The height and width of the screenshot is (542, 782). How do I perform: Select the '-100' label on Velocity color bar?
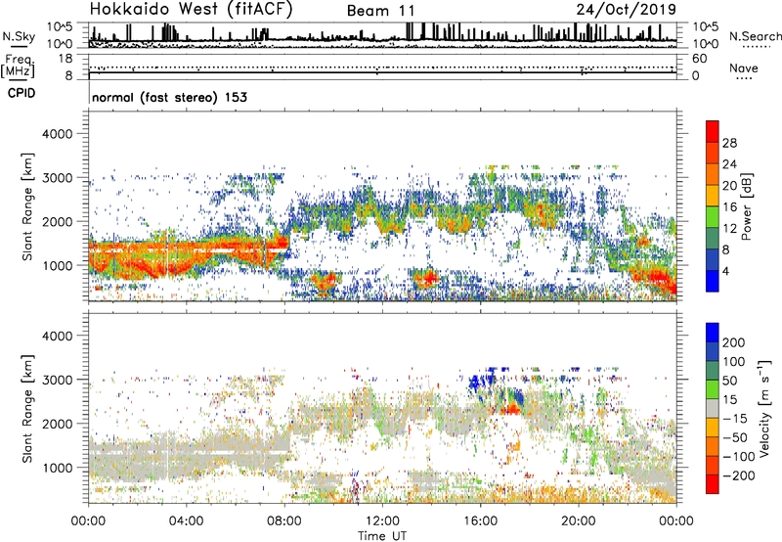739,457
